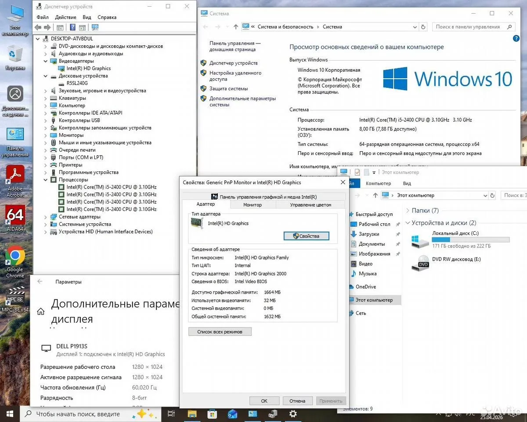Click the scan for hardware changes monitor icon
The width and height of the screenshot is (527, 422).
pos(95,27)
